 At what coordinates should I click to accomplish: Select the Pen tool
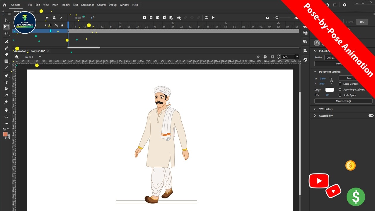6,76
